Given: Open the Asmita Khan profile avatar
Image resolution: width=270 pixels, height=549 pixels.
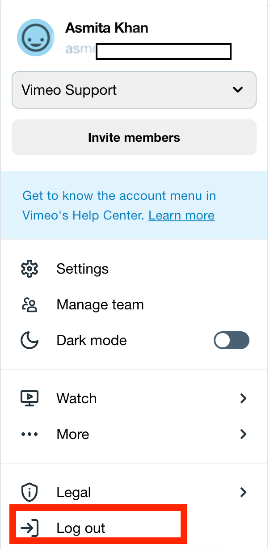Looking at the screenshot, I should point(35,38).
